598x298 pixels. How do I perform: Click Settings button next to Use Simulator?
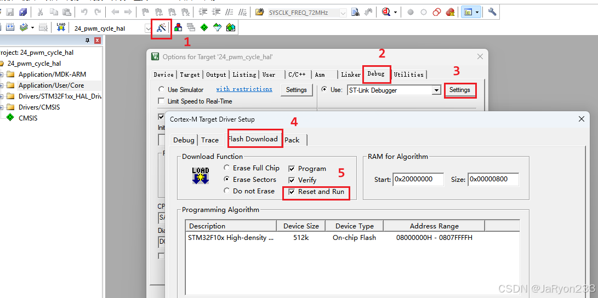click(x=297, y=90)
